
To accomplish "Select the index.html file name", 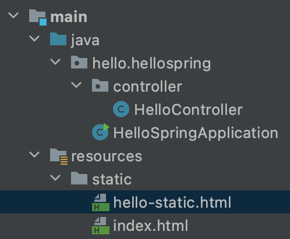I will click(151, 226).
